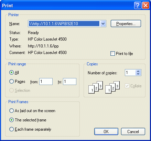The height and width of the screenshot is (141, 151).
Task: Click the Help question mark icon
Action: pyautogui.click(x=138, y=5)
